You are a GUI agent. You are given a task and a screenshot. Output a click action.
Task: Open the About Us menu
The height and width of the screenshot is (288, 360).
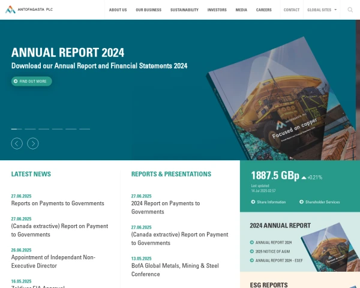[x=118, y=10]
